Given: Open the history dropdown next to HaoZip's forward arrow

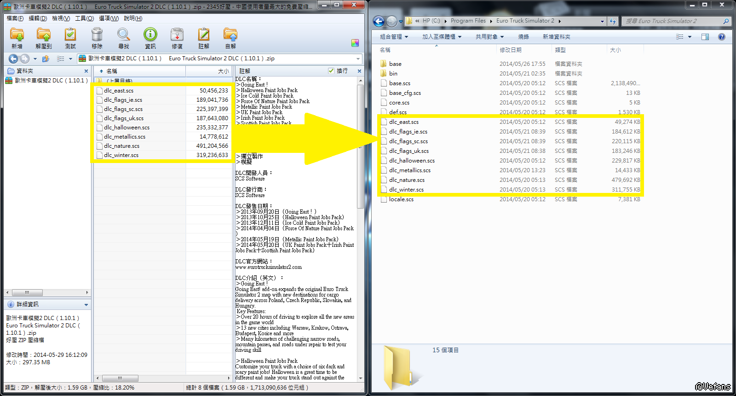Looking at the screenshot, I should tap(35, 58).
